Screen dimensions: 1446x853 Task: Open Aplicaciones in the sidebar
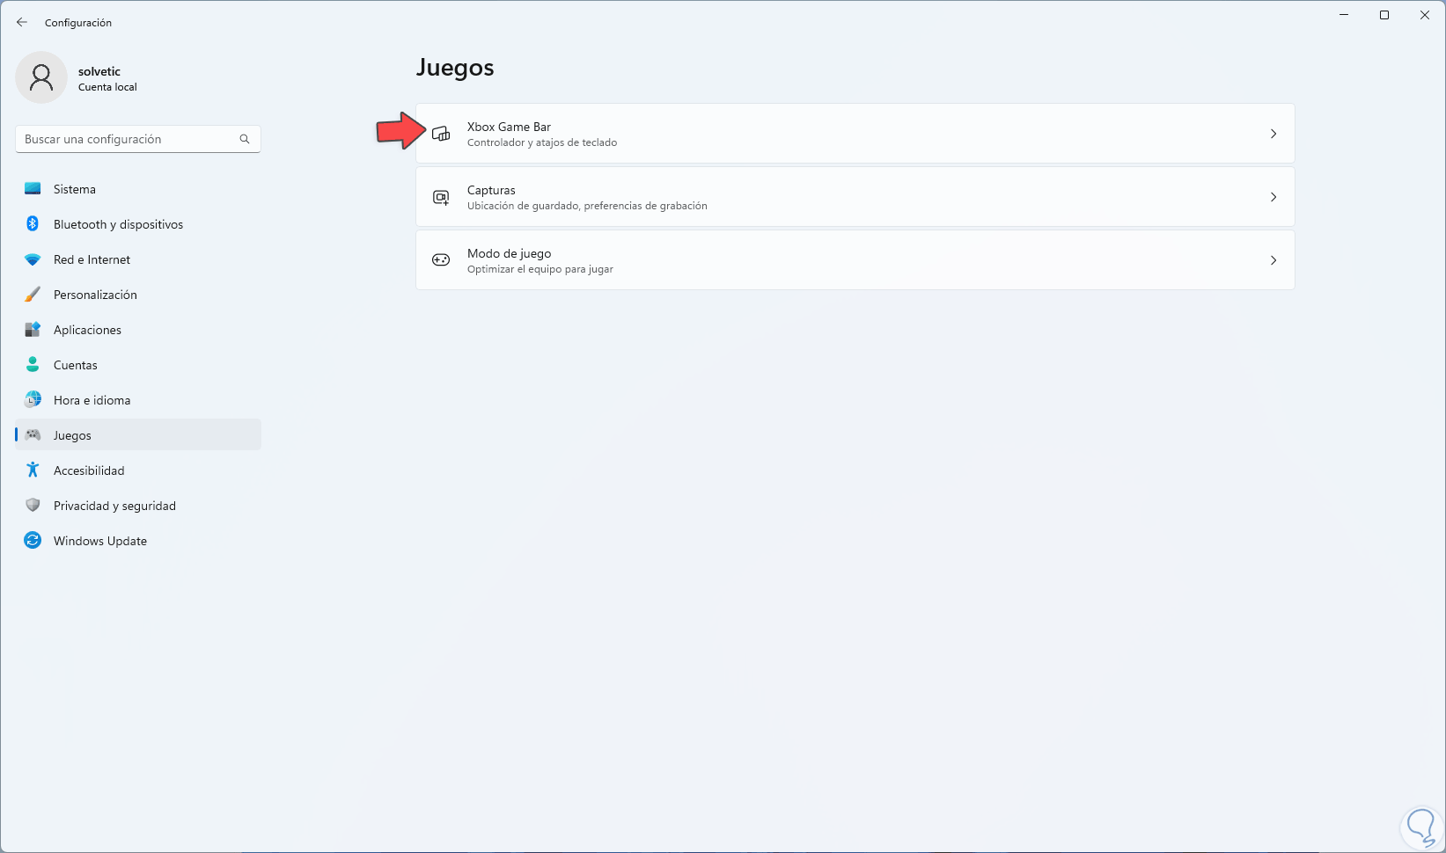click(x=88, y=330)
